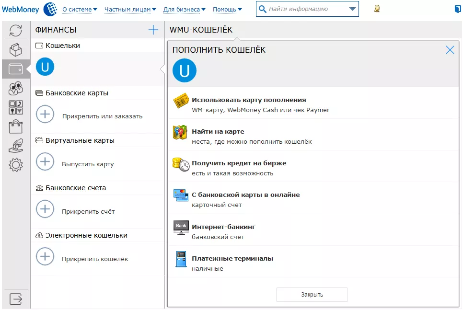Click the coins and clock credit icon
Screen dimensions: 463x310
(x=181, y=164)
